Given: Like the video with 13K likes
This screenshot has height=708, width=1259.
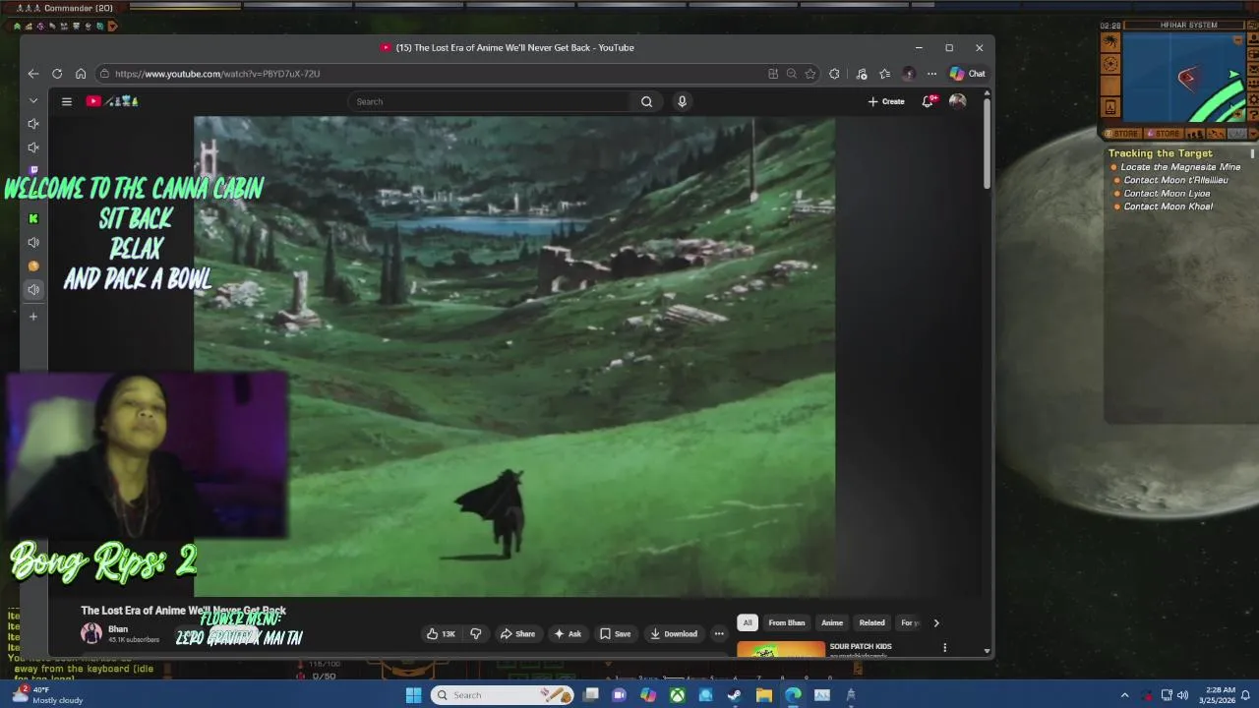Looking at the screenshot, I should (x=441, y=634).
